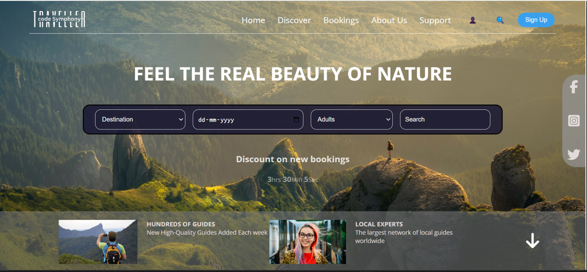Open the calendar picker icon in date field
This screenshot has width=587, height=272.
click(296, 120)
